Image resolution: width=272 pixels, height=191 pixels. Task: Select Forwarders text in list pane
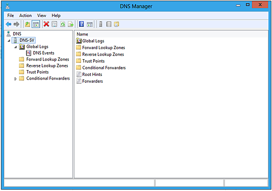point(92,81)
